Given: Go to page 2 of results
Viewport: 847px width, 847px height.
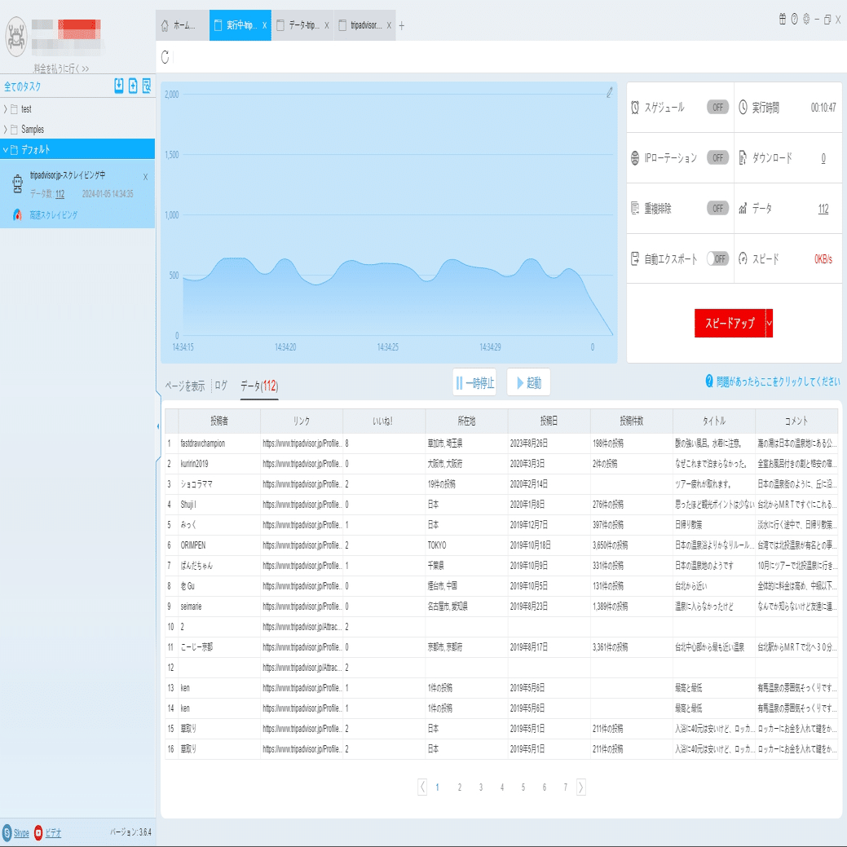Looking at the screenshot, I should point(460,787).
